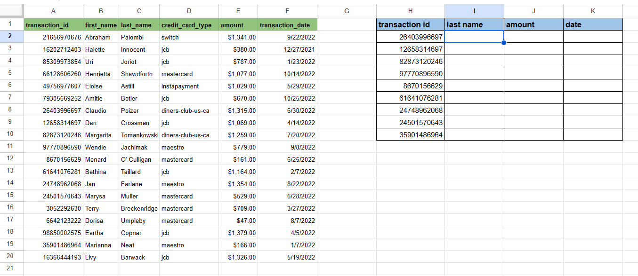Select the Tomankowski last name cell
The image size is (638, 276).
[x=139, y=135]
